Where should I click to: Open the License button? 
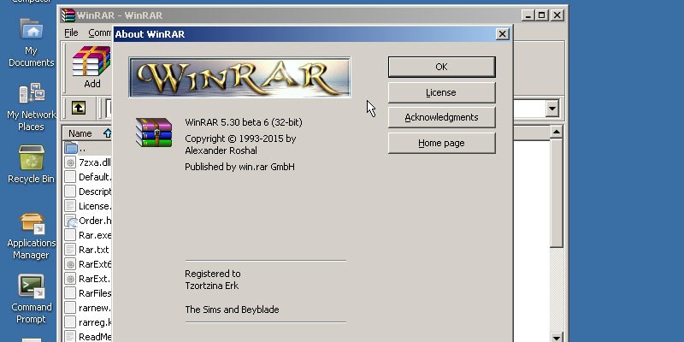tap(441, 92)
